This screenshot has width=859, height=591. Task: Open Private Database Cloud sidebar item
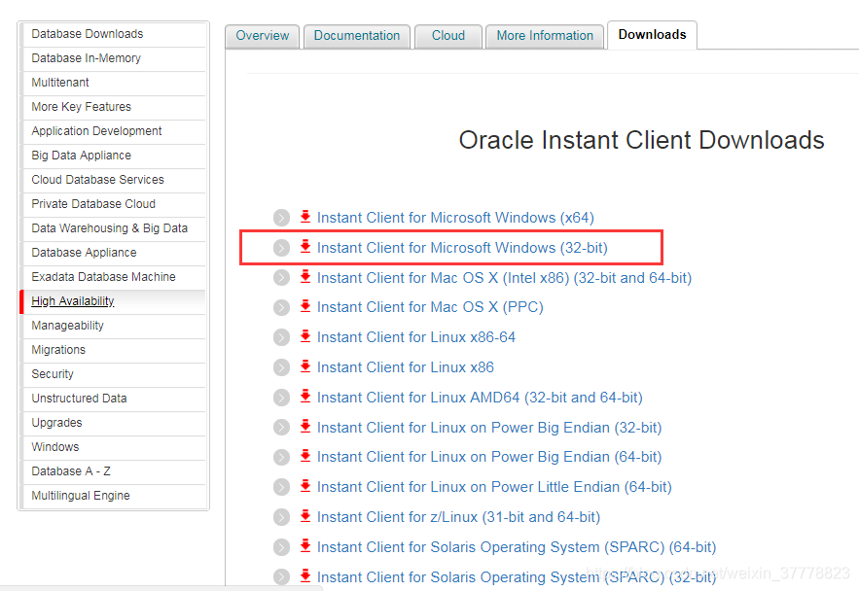(114, 204)
